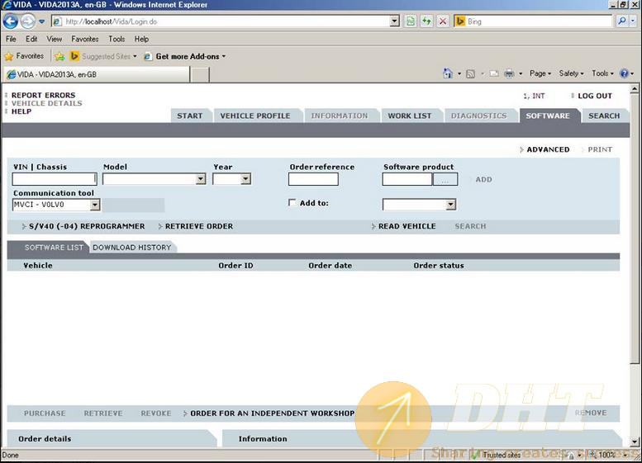This screenshot has height=463, width=642.
Task: Click the search magnifier icon
Action: click(622, 21)
